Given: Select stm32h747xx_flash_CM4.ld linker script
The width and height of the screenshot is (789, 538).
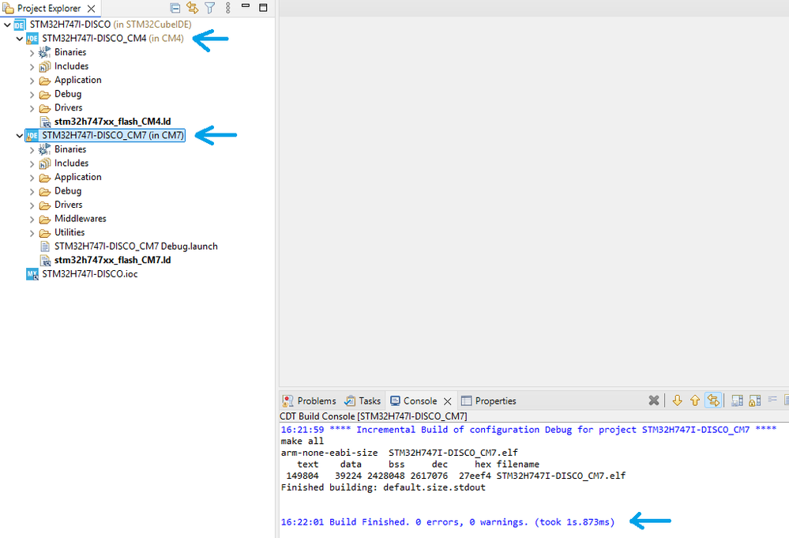Looking at the screenshot, I should coord(112,122).
